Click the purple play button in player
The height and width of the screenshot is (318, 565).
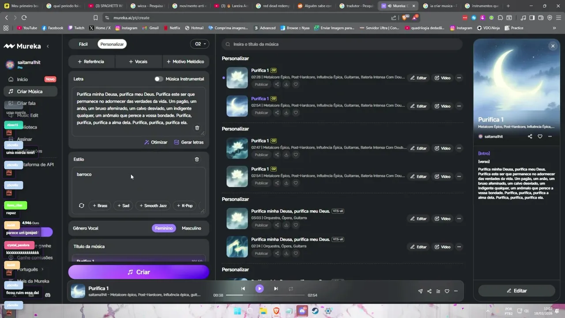click(x=259, y=288)
